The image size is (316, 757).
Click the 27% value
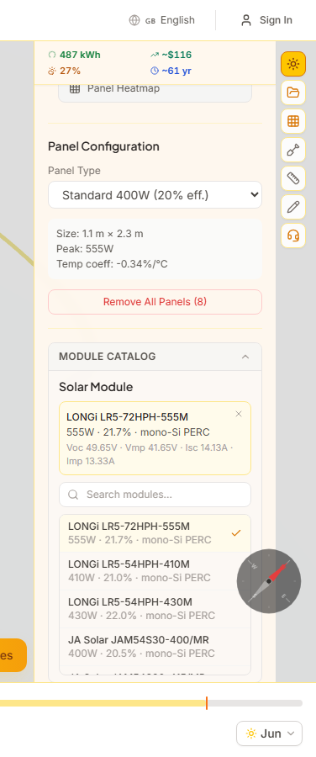70,71
